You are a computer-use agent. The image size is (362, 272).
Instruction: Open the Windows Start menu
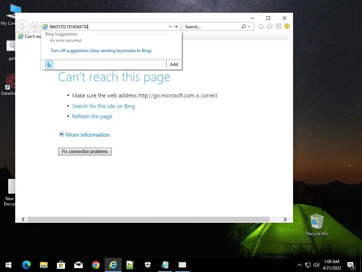coord(8,265)
